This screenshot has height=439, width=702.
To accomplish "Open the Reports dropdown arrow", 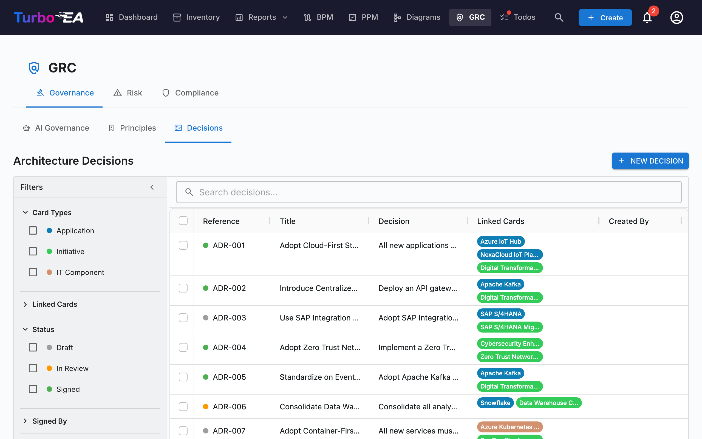I will tap(285, 18).
